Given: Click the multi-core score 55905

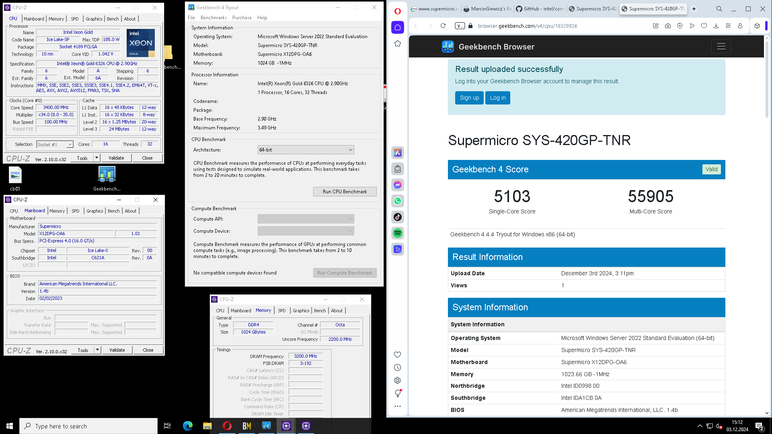Looking at the screenshot, I should coord(651,197).
